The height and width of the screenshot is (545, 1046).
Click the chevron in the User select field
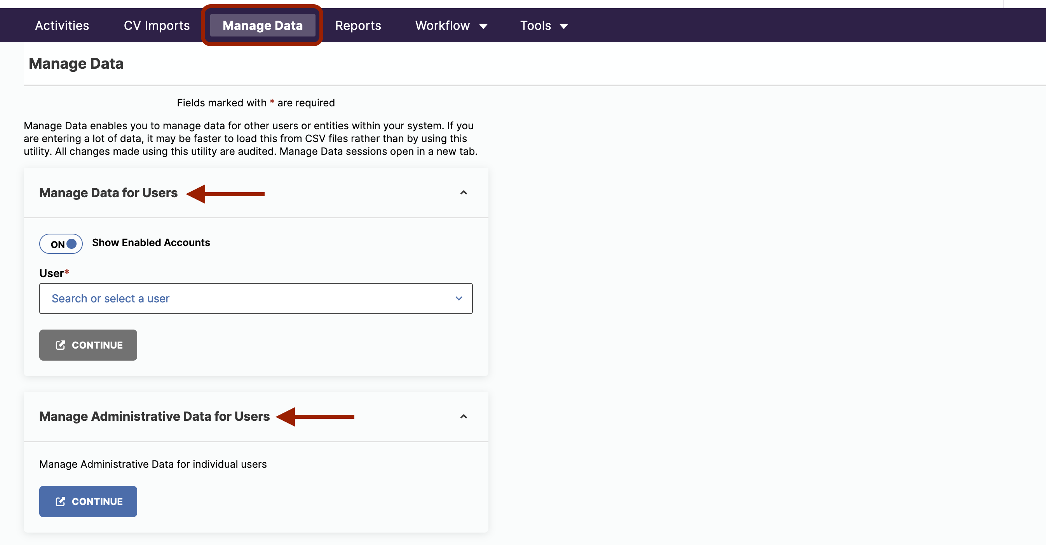459,299
